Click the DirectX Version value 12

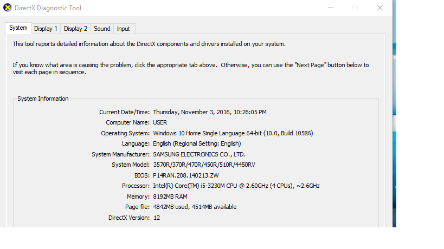tap(157, 218)
